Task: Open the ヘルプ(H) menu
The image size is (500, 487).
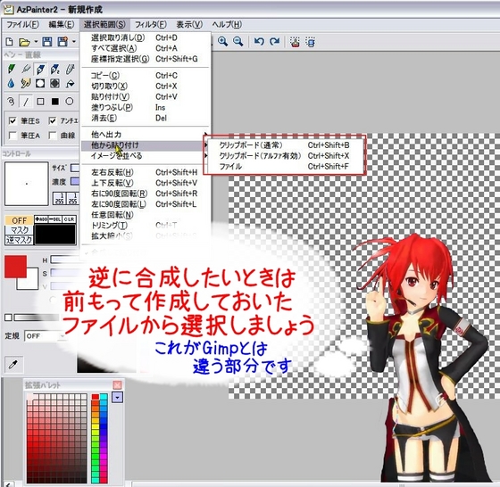Action: tap(227, 24)
